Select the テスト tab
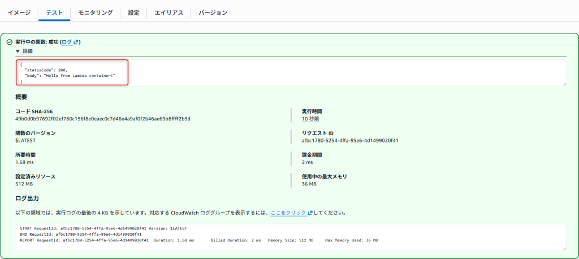The height and width of the screenshot is (259, 579). click(54, 12)
